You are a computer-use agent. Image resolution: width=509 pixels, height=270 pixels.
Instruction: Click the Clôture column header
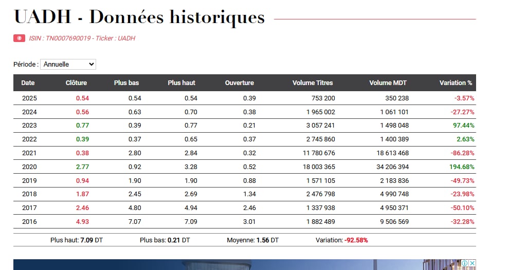tap(76, 83)
